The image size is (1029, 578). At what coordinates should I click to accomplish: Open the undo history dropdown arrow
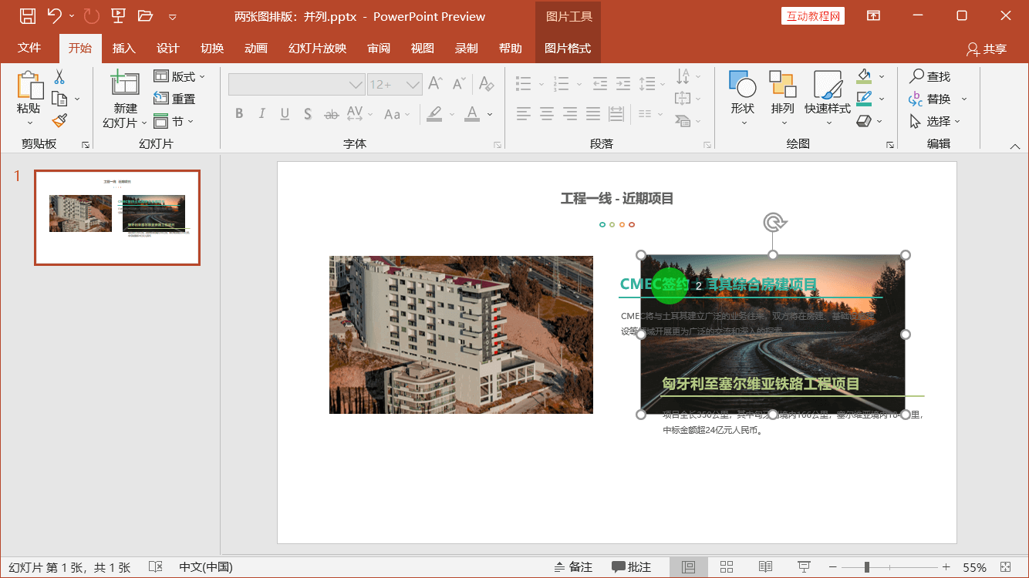pos(72,16)
